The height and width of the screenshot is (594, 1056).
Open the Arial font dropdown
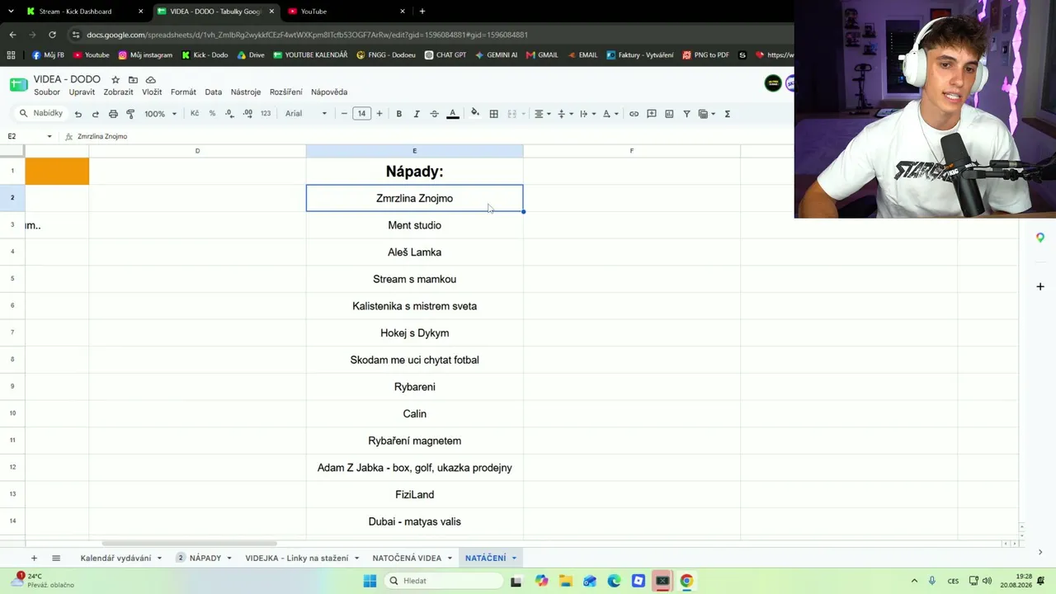pyautogui.click(x=306, y=114)
